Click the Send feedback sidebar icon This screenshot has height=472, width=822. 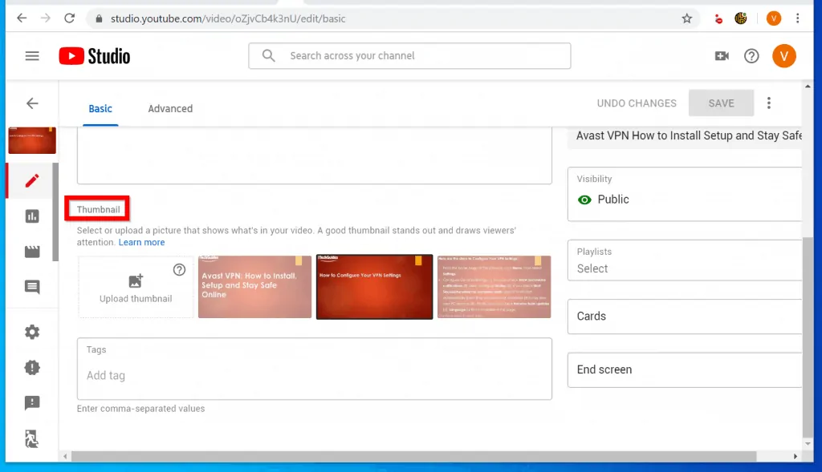click(31, 403)
